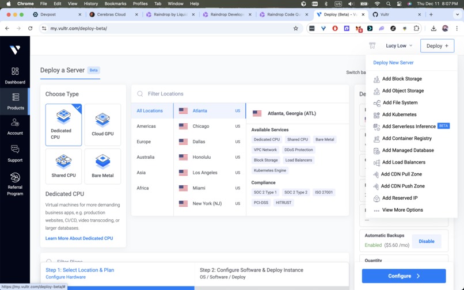Choose the Los Angeles location row
Screen dimensions: 464x290
[210, 173]
